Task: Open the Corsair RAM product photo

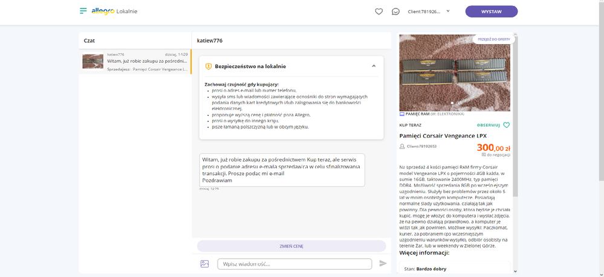Action: (455, 73)
